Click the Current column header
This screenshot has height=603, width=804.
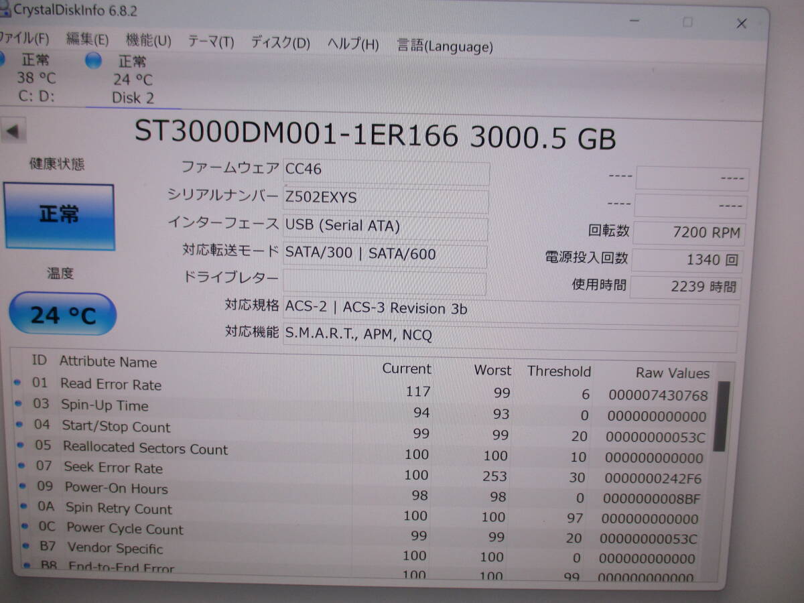click(406, 368)
